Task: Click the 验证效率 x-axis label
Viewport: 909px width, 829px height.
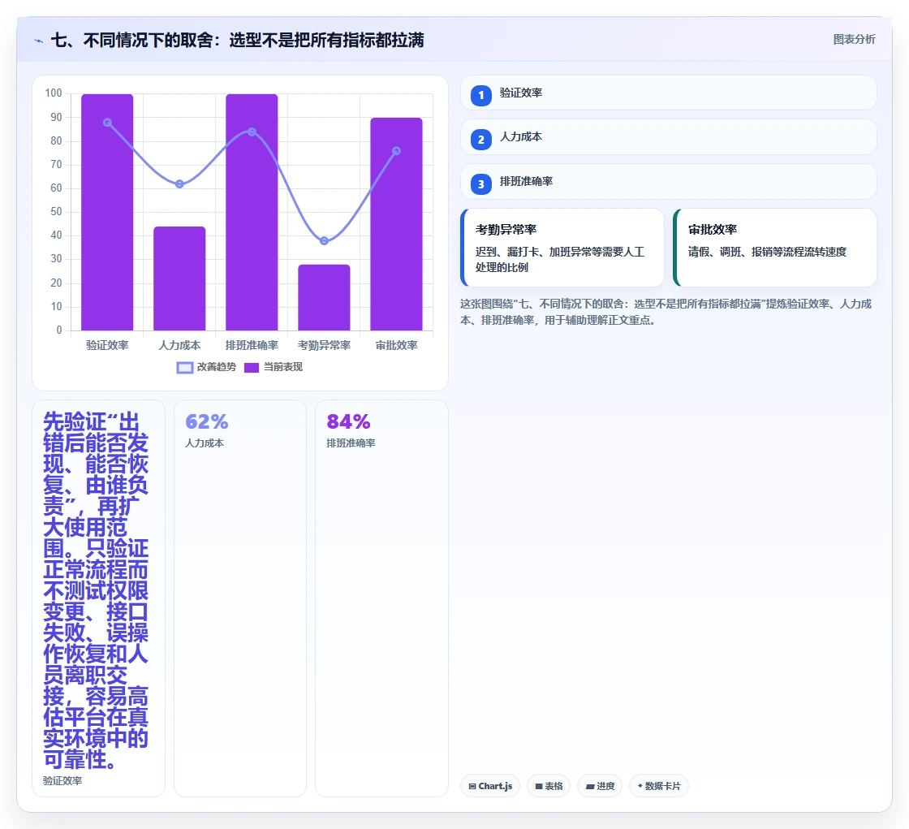Action: pyautogui.click(x=107, y=345)
